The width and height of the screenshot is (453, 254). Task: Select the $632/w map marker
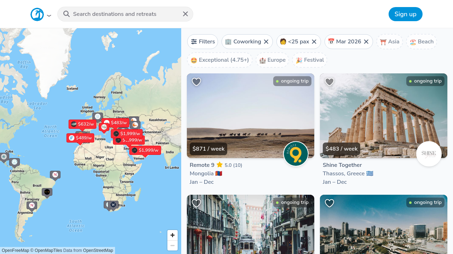pyautogui.click(x=82, y=124)
